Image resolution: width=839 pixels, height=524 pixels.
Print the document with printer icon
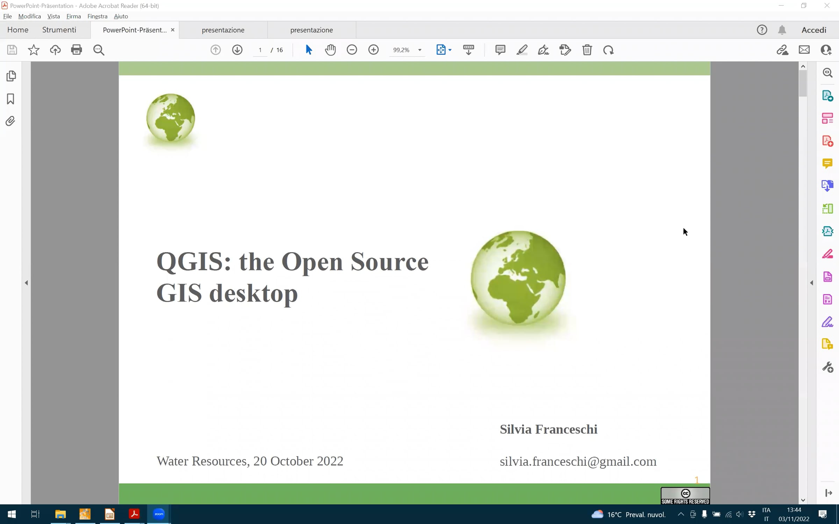77,50
